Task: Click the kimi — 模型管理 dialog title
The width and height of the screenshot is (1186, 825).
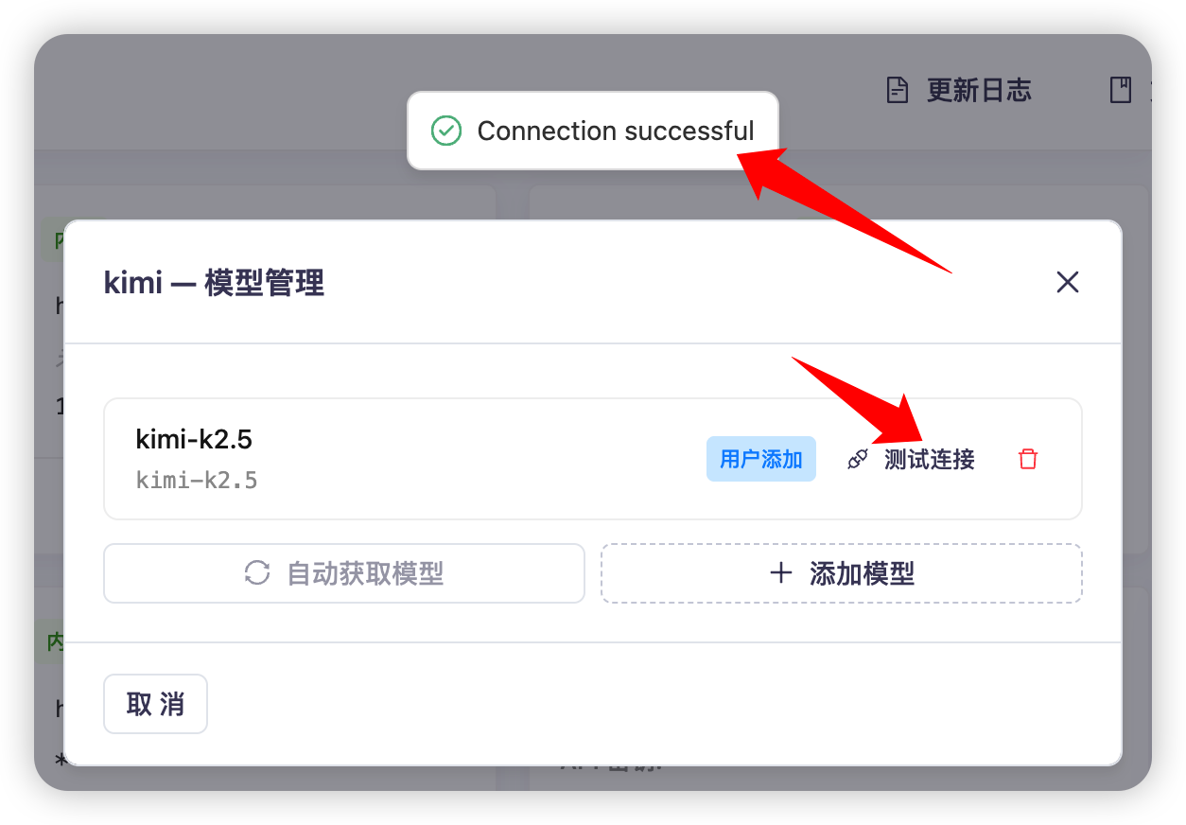Action: (214, 282)
